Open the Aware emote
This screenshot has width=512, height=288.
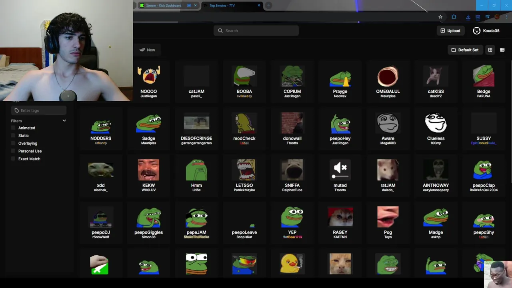point(388,128)
